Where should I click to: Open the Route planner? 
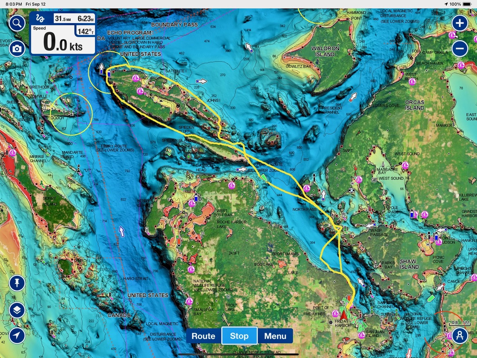tap(203, 336)
